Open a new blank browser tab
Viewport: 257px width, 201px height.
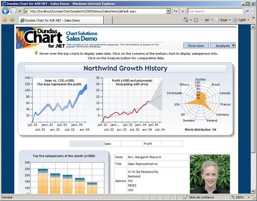pos(108,20)
